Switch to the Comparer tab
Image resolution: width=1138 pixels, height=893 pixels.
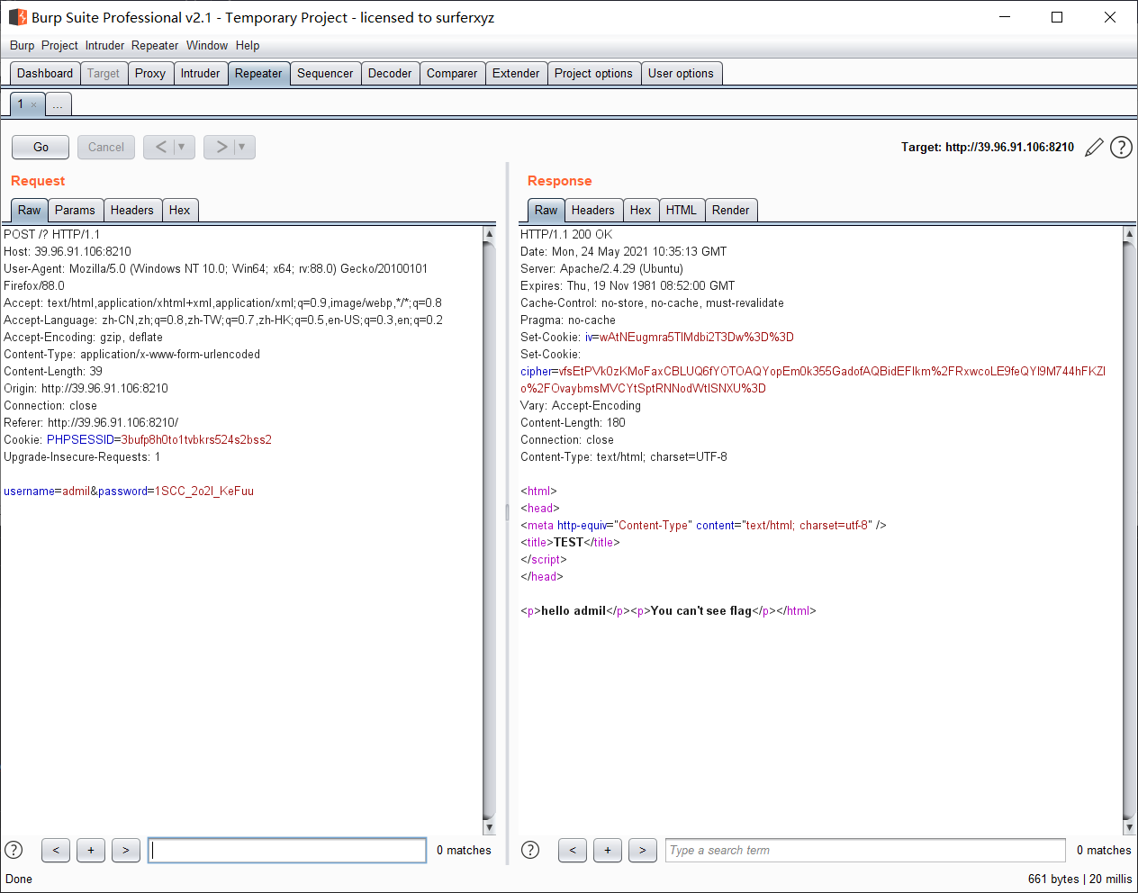pyautogui.click(x=452, y=74)
